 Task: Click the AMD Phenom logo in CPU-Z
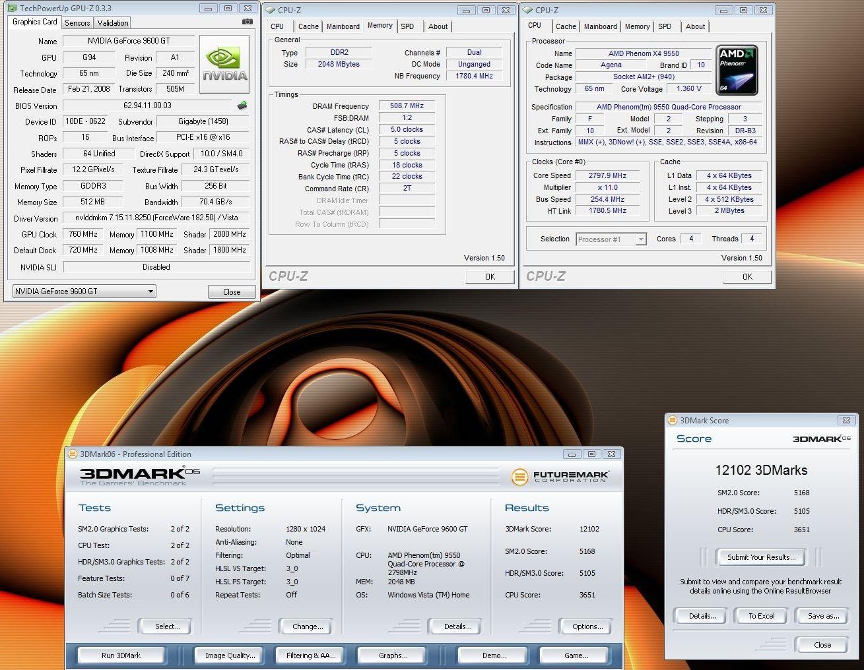click(x=737, y=70)
